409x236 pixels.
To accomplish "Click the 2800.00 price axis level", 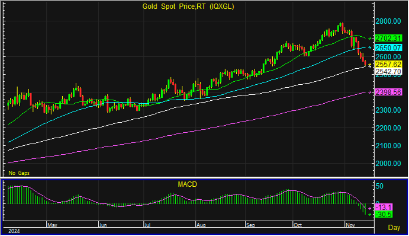I will coord(388,21).
